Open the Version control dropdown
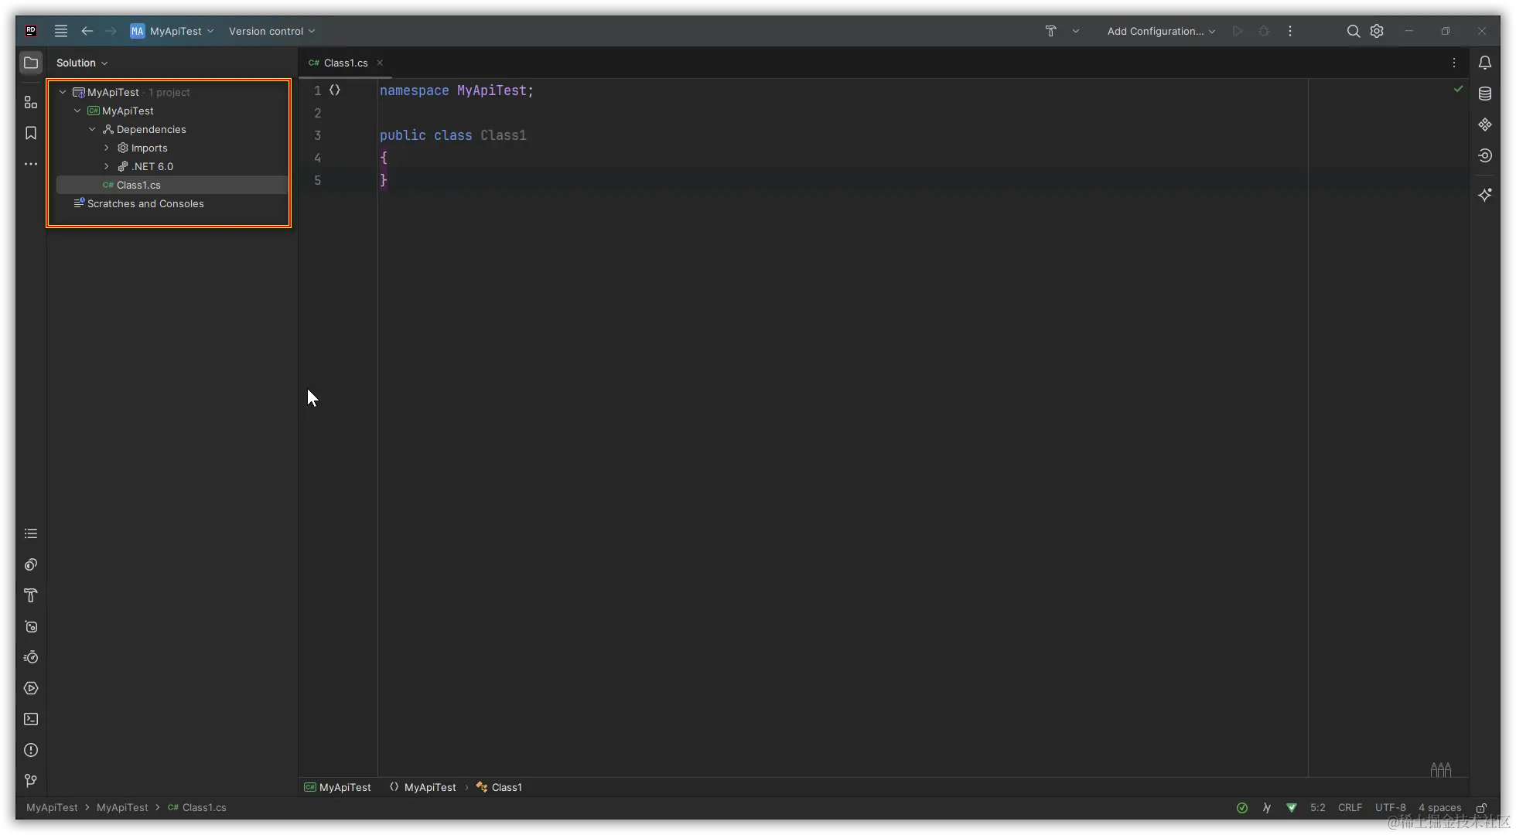This screenshot has height=835, width=1516. click(x=271, y=31)
